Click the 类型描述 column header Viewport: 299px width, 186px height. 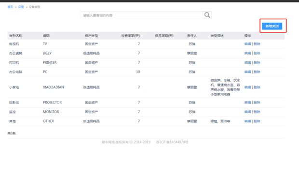(x=217, y=36)
